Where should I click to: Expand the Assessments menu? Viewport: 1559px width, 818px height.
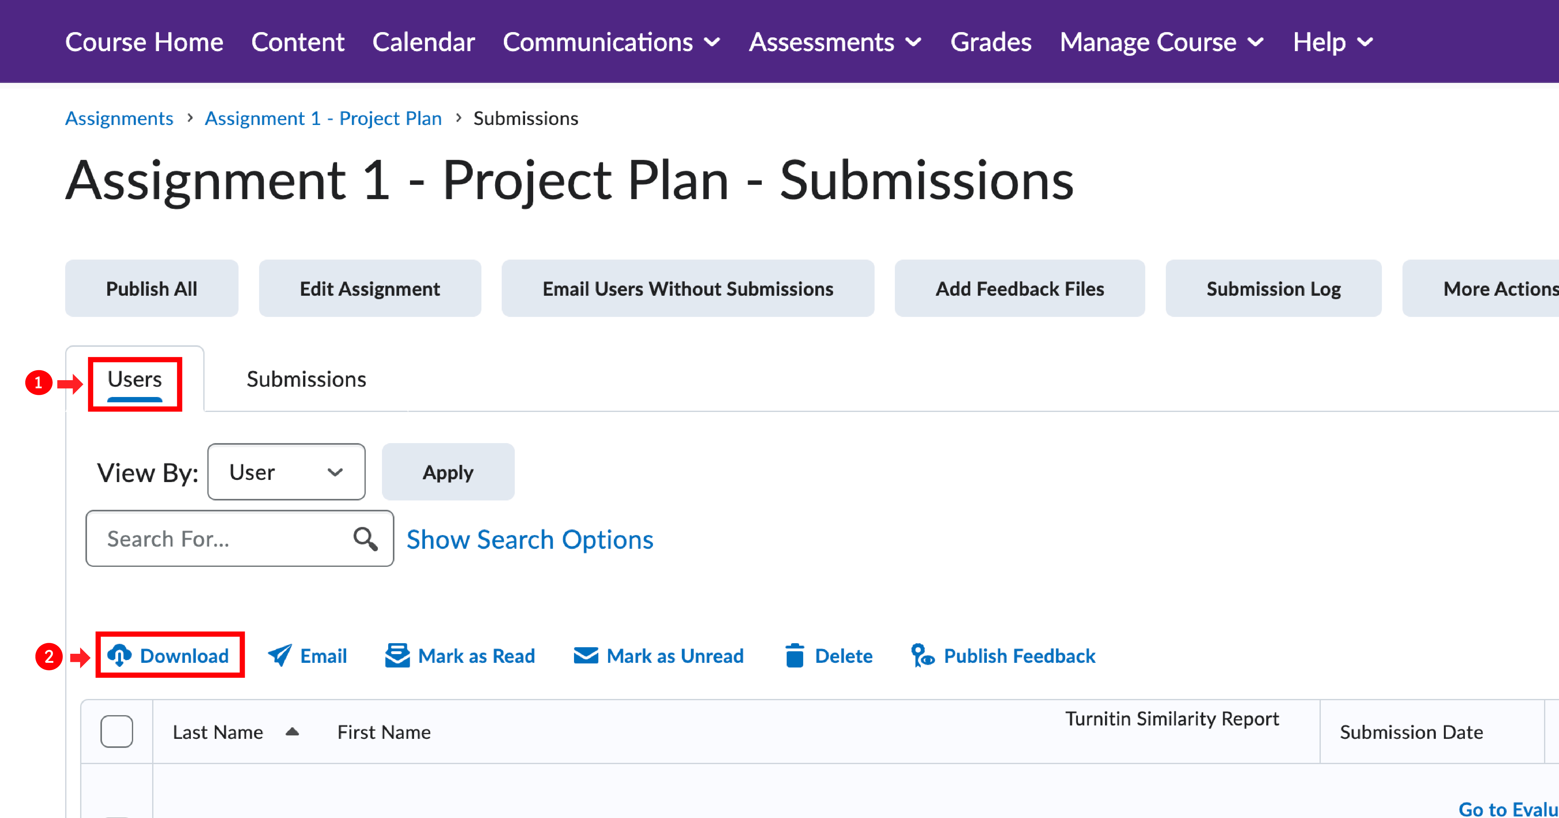click(x=835, y=42)
